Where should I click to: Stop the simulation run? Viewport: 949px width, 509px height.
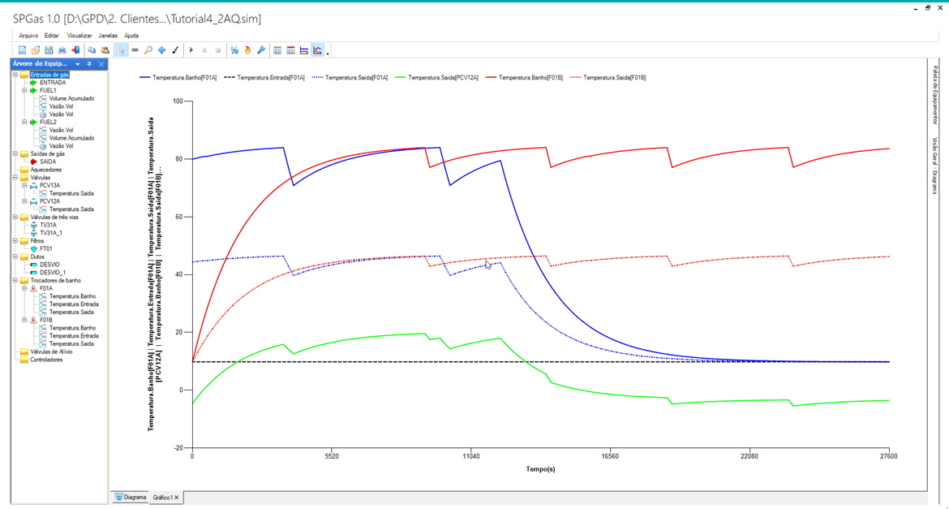pos(218,50)
